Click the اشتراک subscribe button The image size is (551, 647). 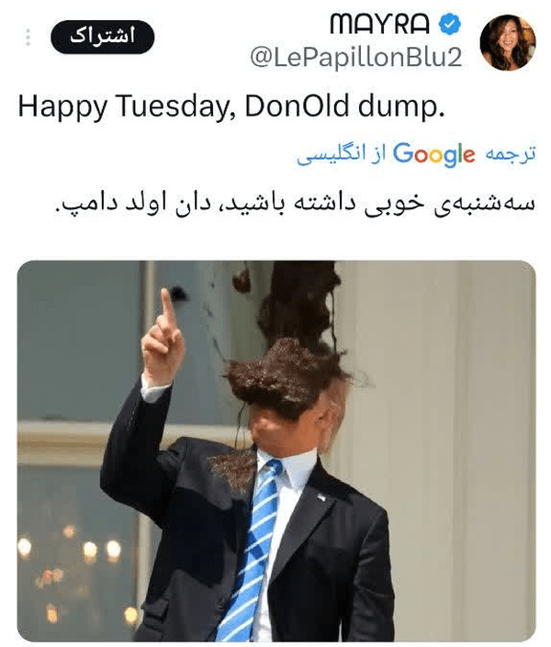click(x=103, y=37)
